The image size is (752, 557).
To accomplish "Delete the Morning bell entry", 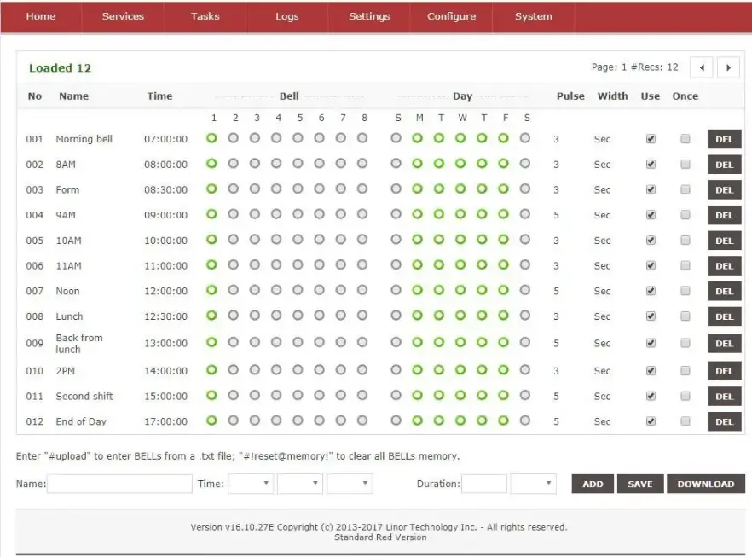I will coord(723,139).
